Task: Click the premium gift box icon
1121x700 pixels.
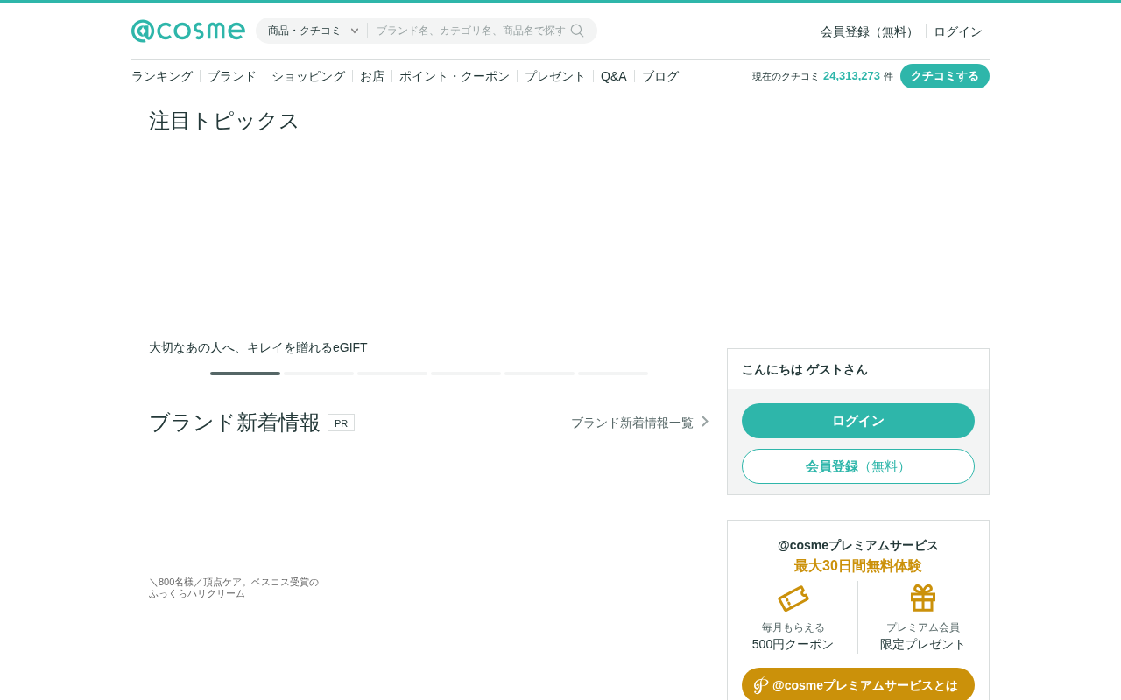Action: pos(923,598)
